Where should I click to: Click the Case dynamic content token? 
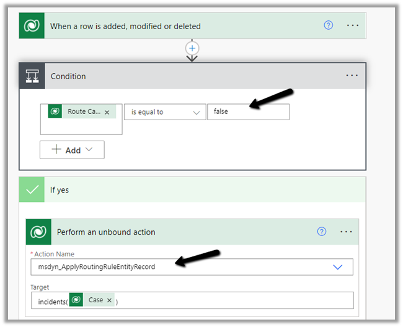tap(95, 300)
